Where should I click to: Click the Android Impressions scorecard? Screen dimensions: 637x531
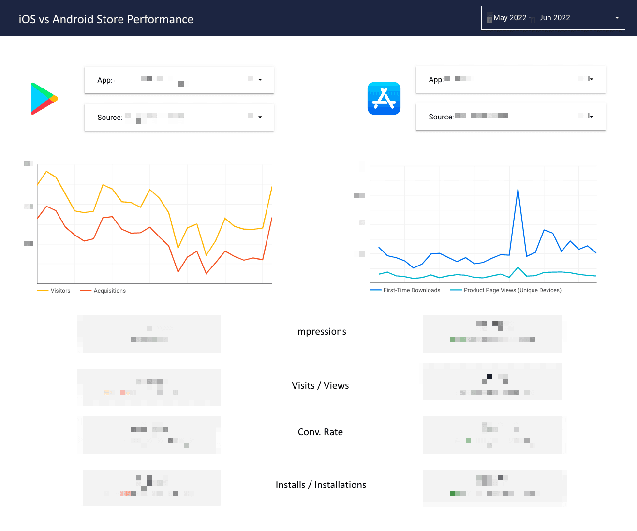coord(149,334)
